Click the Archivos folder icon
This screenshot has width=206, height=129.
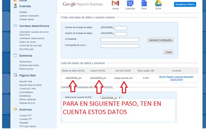pyautogui.click(x=15, y=109)
